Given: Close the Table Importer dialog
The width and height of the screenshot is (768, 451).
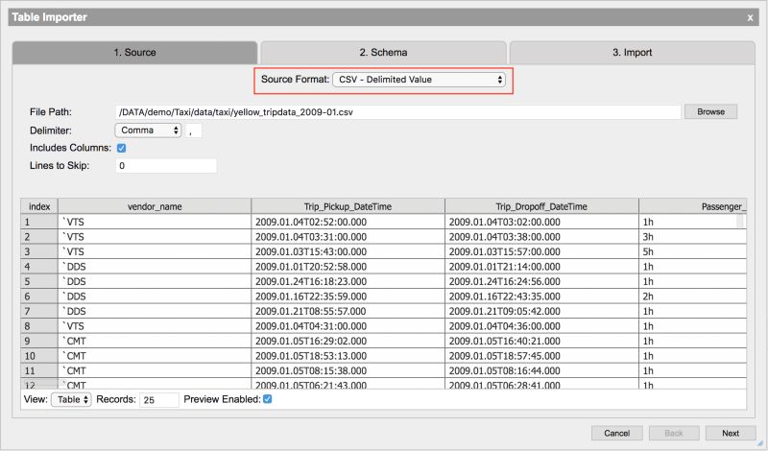Looking at the screenshot, I should 750,17.
